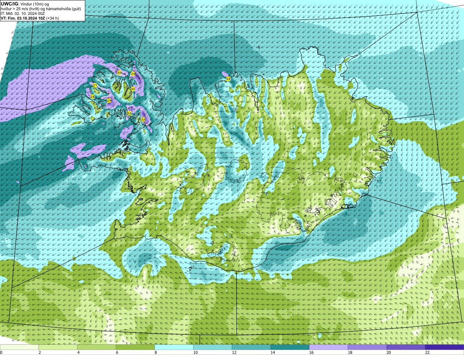Click the "(+34 h)" forecast offset text
The height and width of the screenshot is (355, 464).
pyautogui.click(x=52, y=18)
